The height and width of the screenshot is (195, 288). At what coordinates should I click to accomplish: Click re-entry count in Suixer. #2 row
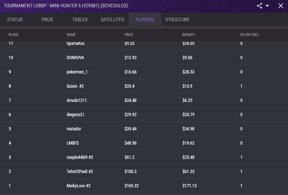(241, 86)
